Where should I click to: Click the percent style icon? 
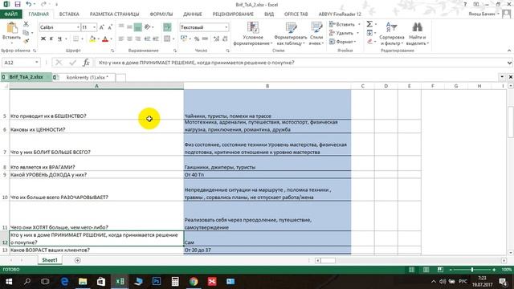(x=197, y=39)
